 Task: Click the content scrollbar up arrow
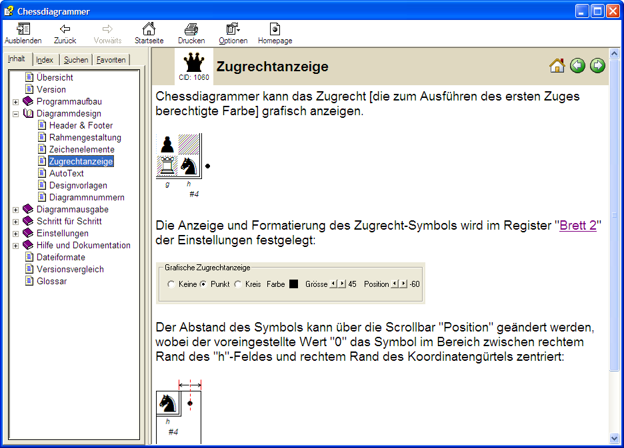point(614,53)
